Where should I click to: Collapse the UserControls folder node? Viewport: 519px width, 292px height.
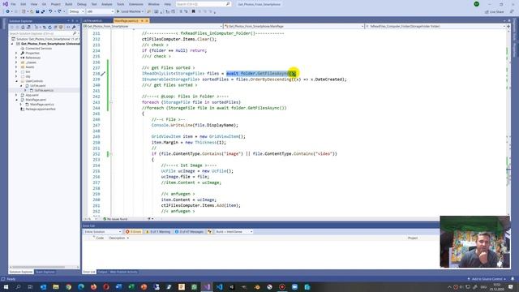tap(16, 81)
